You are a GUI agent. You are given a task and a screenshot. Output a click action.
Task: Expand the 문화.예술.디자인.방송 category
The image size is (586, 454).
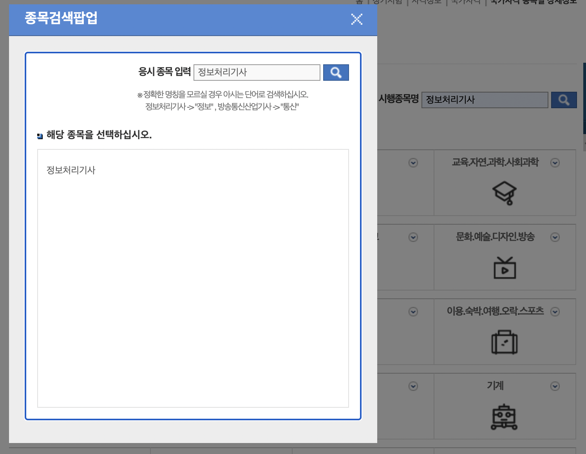(555, 237)
